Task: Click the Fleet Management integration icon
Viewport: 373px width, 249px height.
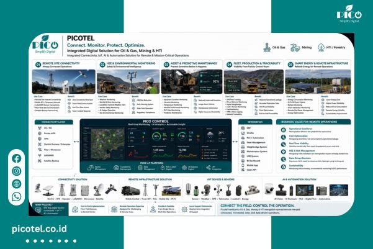Action: click(x=243, y=142)
